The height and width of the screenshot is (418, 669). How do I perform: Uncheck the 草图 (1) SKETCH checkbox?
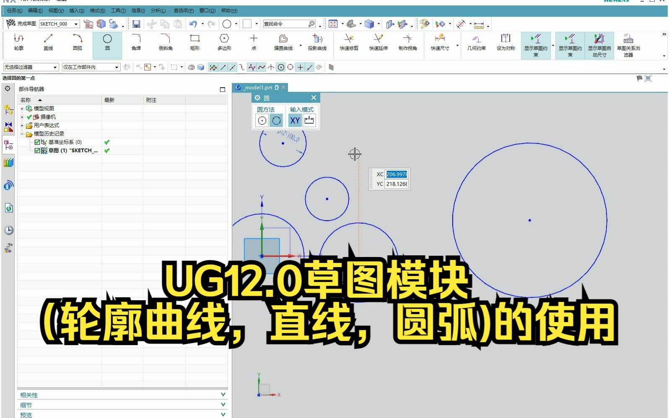coord(37,151)
